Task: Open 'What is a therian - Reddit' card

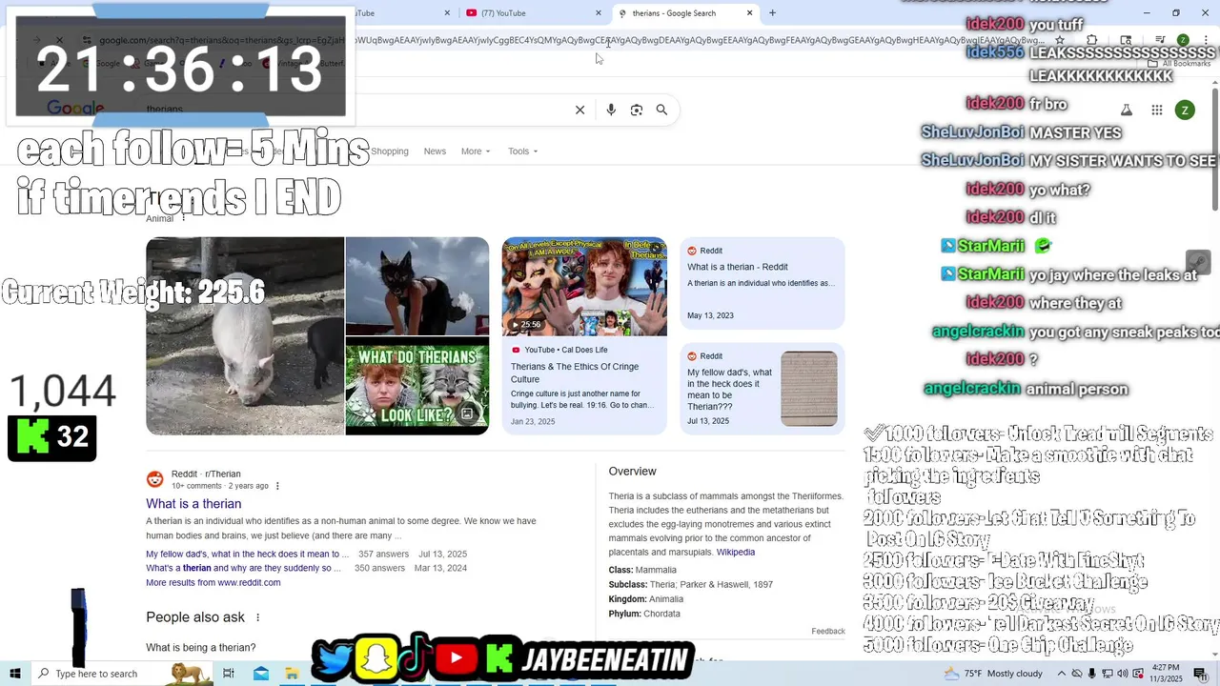Action: point(762,283)
